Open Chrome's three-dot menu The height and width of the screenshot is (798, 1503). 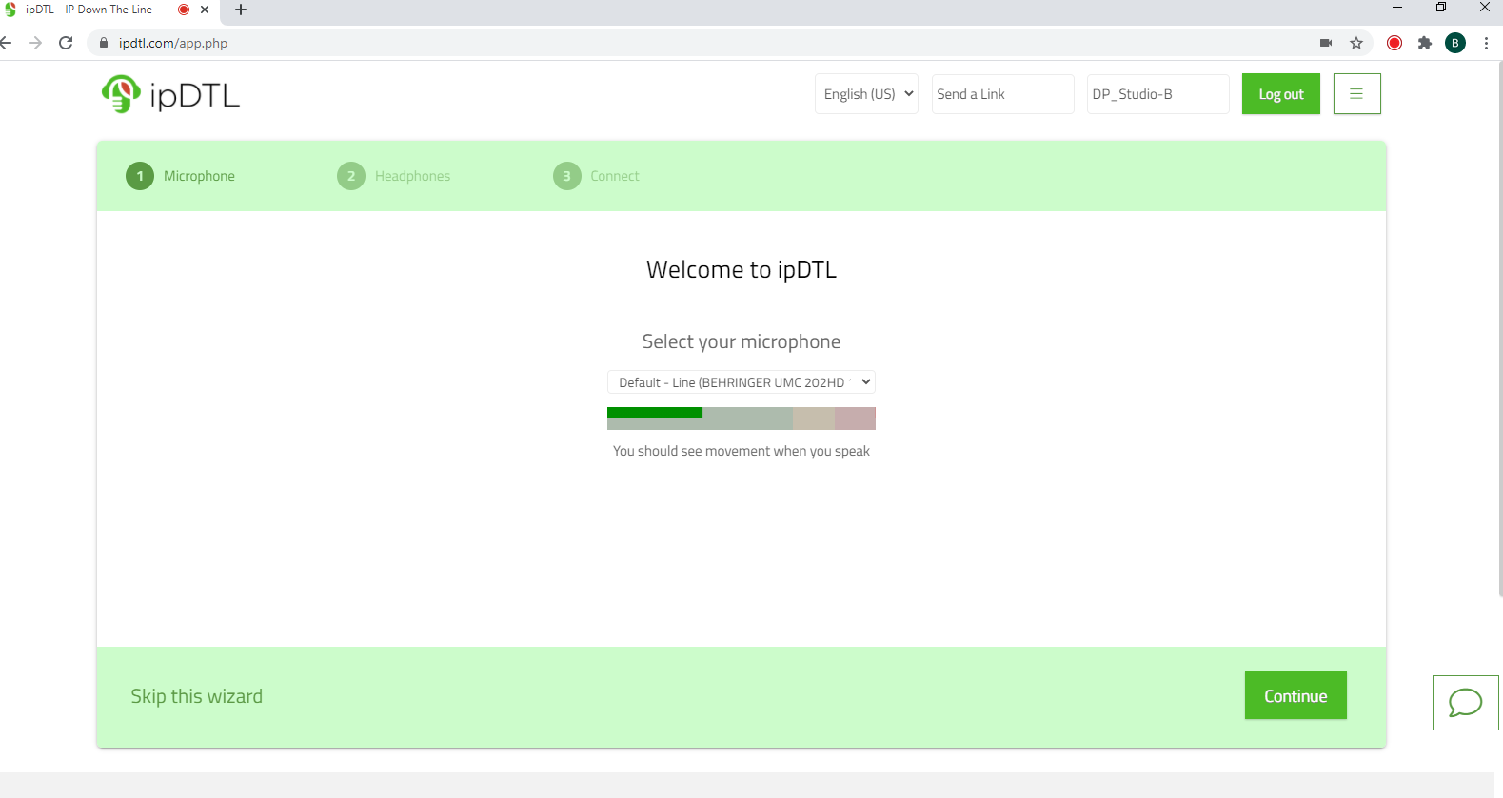(x=1486, y=43)
